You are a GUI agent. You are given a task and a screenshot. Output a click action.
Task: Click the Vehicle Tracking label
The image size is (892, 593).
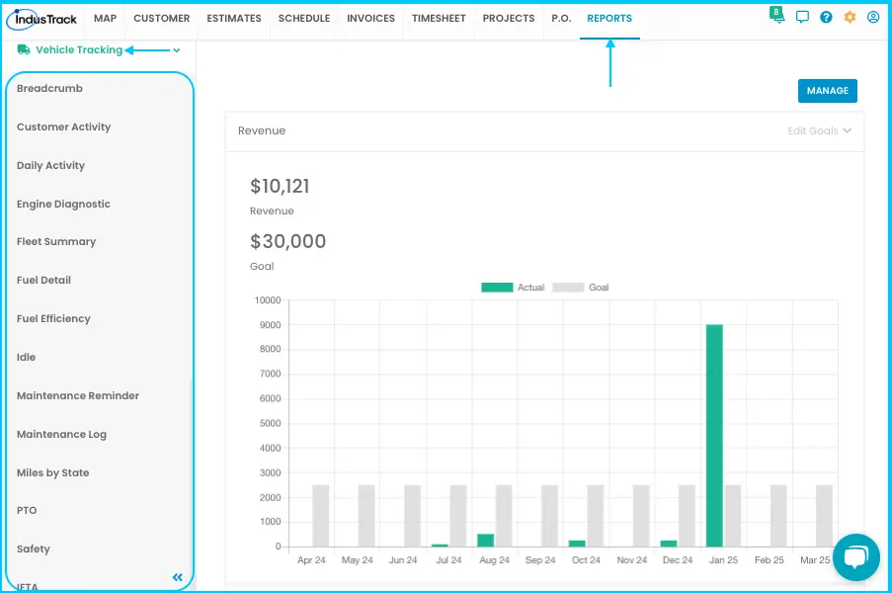click(79, 49)
